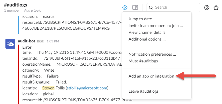Open the 1 member list

coord(12,11)
